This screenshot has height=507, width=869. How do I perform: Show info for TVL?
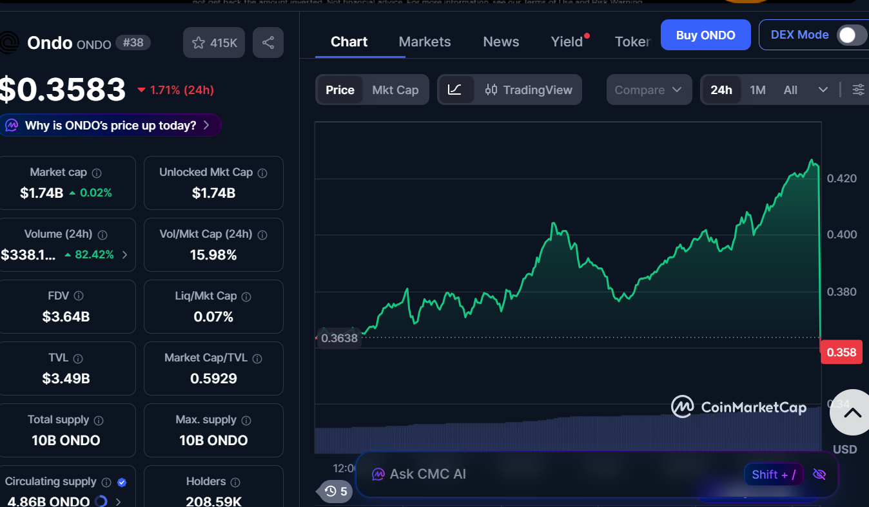coord(78,358)
